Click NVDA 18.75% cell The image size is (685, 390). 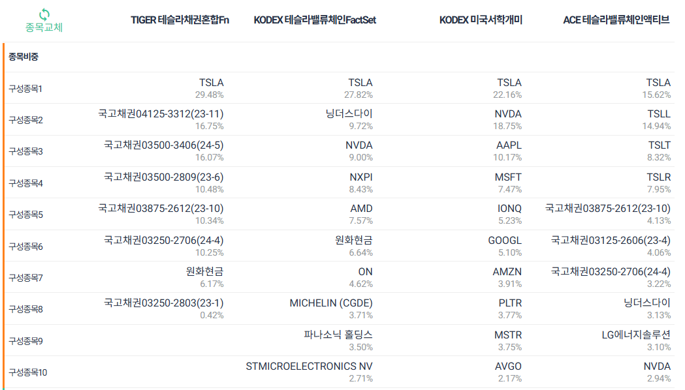click(507, 119)
